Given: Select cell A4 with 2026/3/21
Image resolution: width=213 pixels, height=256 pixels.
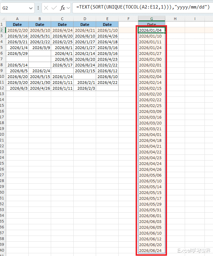Looking at the screenshot, I should point(17,42).
